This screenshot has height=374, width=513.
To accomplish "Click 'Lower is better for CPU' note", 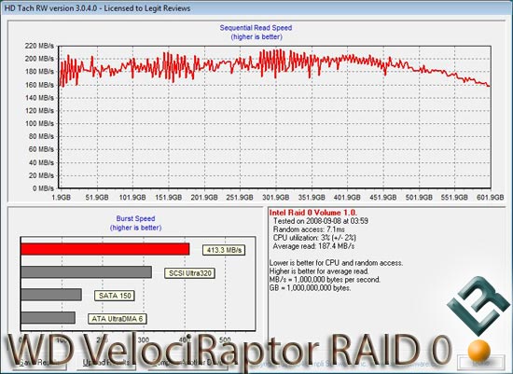I will click(x=336, y=263).
